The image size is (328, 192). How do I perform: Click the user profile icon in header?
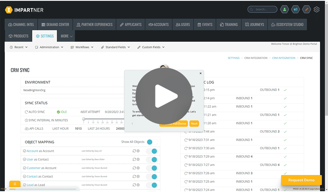click(x=285, y=9)
